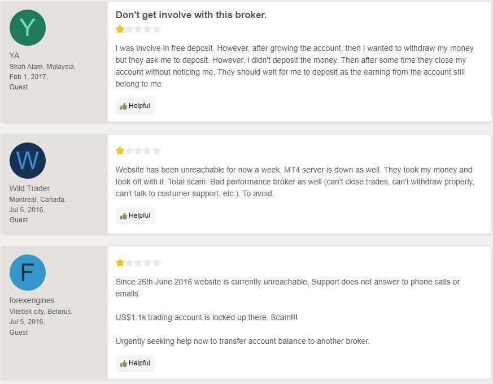Mark Wild Trader's review as Helpful

click(x=135, y=215)
